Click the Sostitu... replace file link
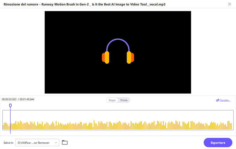The width and height of the screenshot is (236, 149). point(226,101)
